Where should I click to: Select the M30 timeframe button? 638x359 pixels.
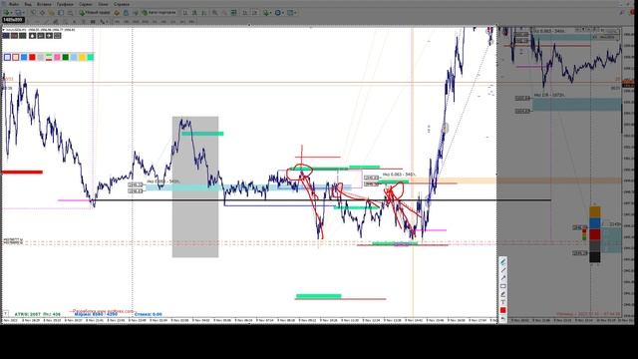145,22
